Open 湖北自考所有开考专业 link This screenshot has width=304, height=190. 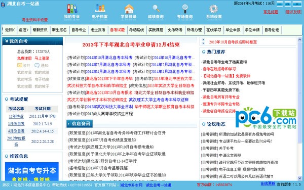221,97
